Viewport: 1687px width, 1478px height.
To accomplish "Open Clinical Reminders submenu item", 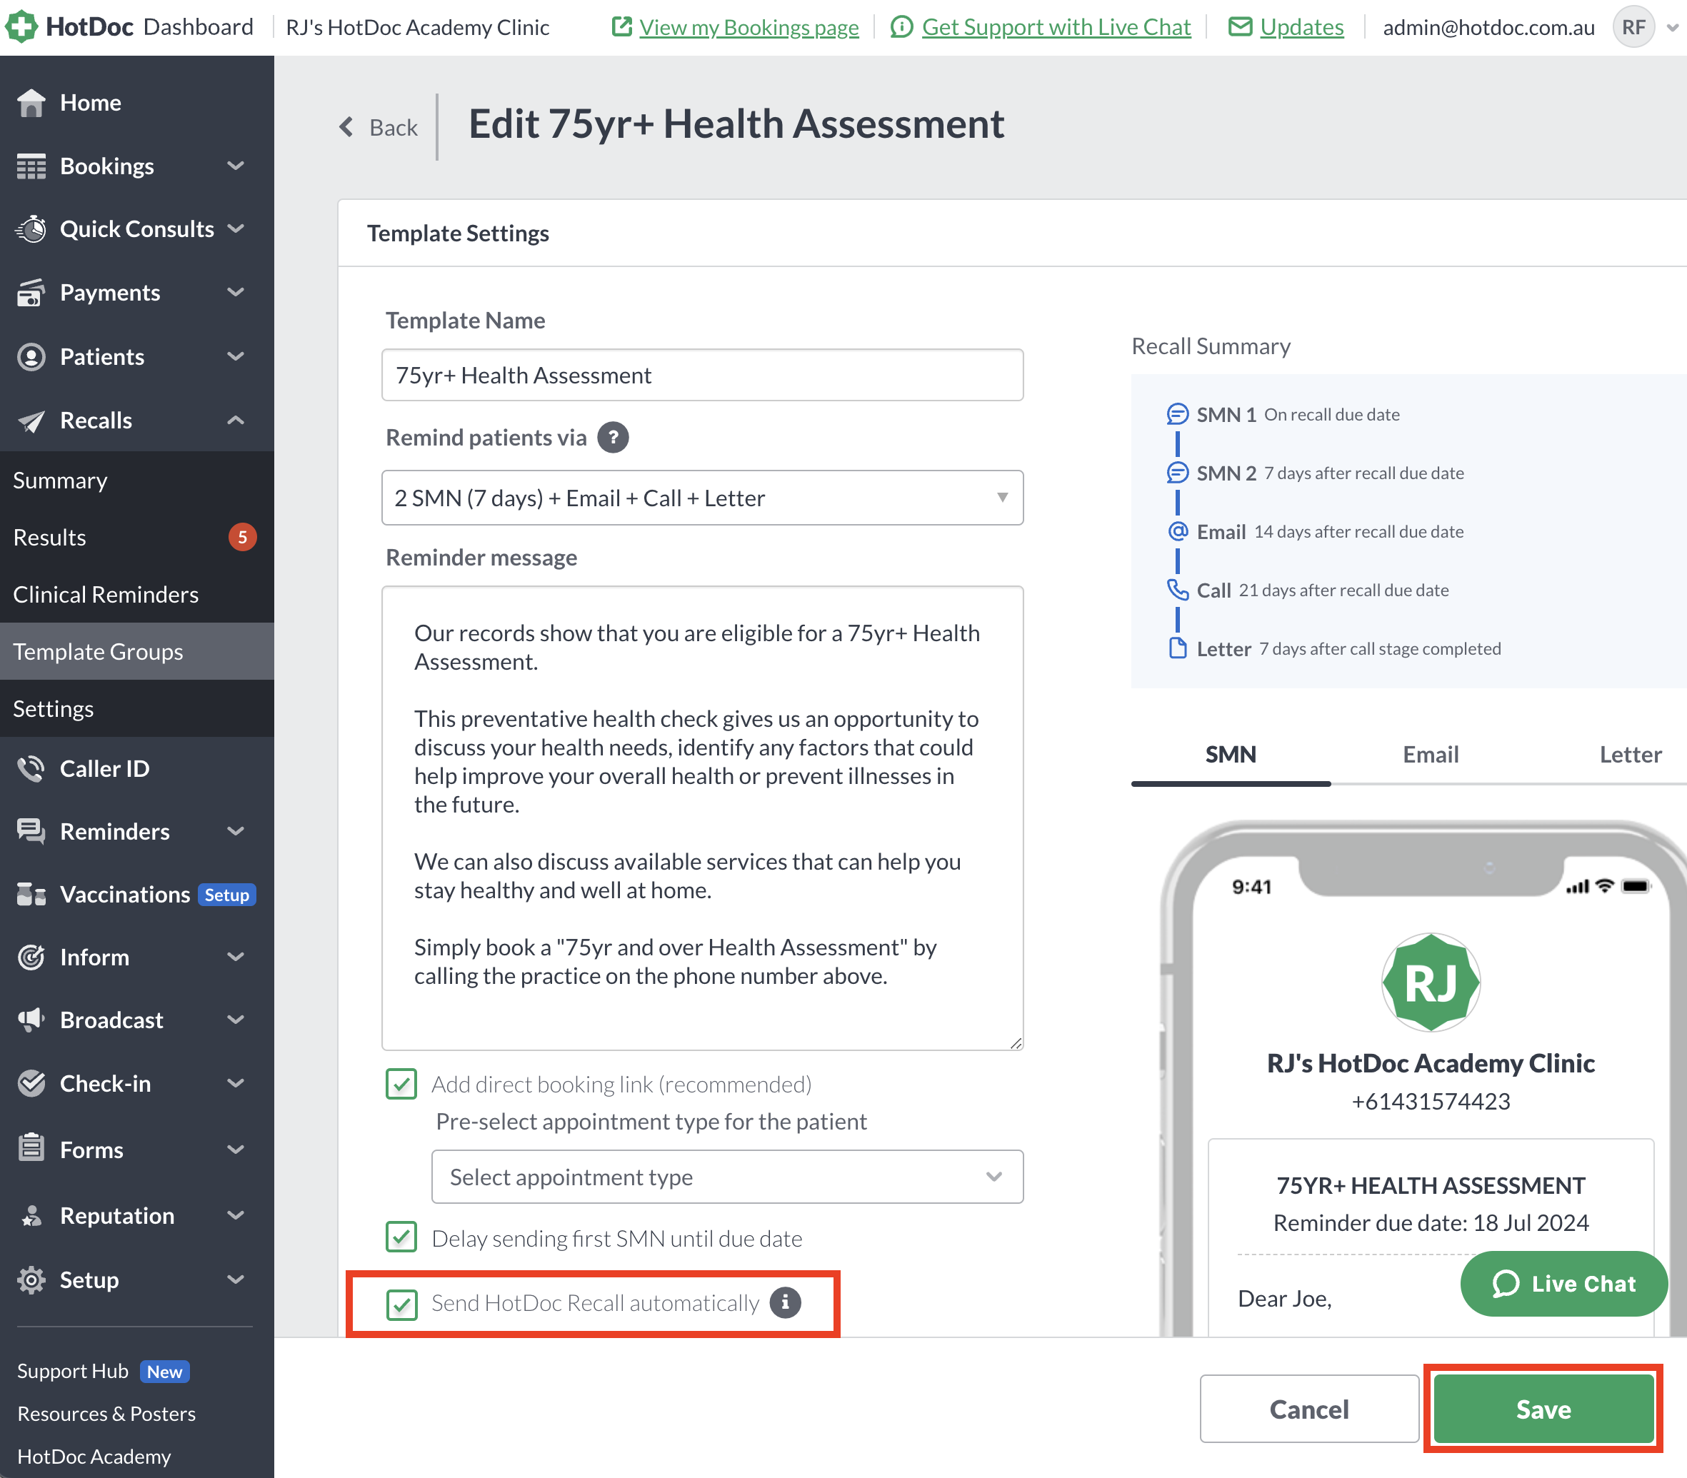I will [x=137, y=594].
